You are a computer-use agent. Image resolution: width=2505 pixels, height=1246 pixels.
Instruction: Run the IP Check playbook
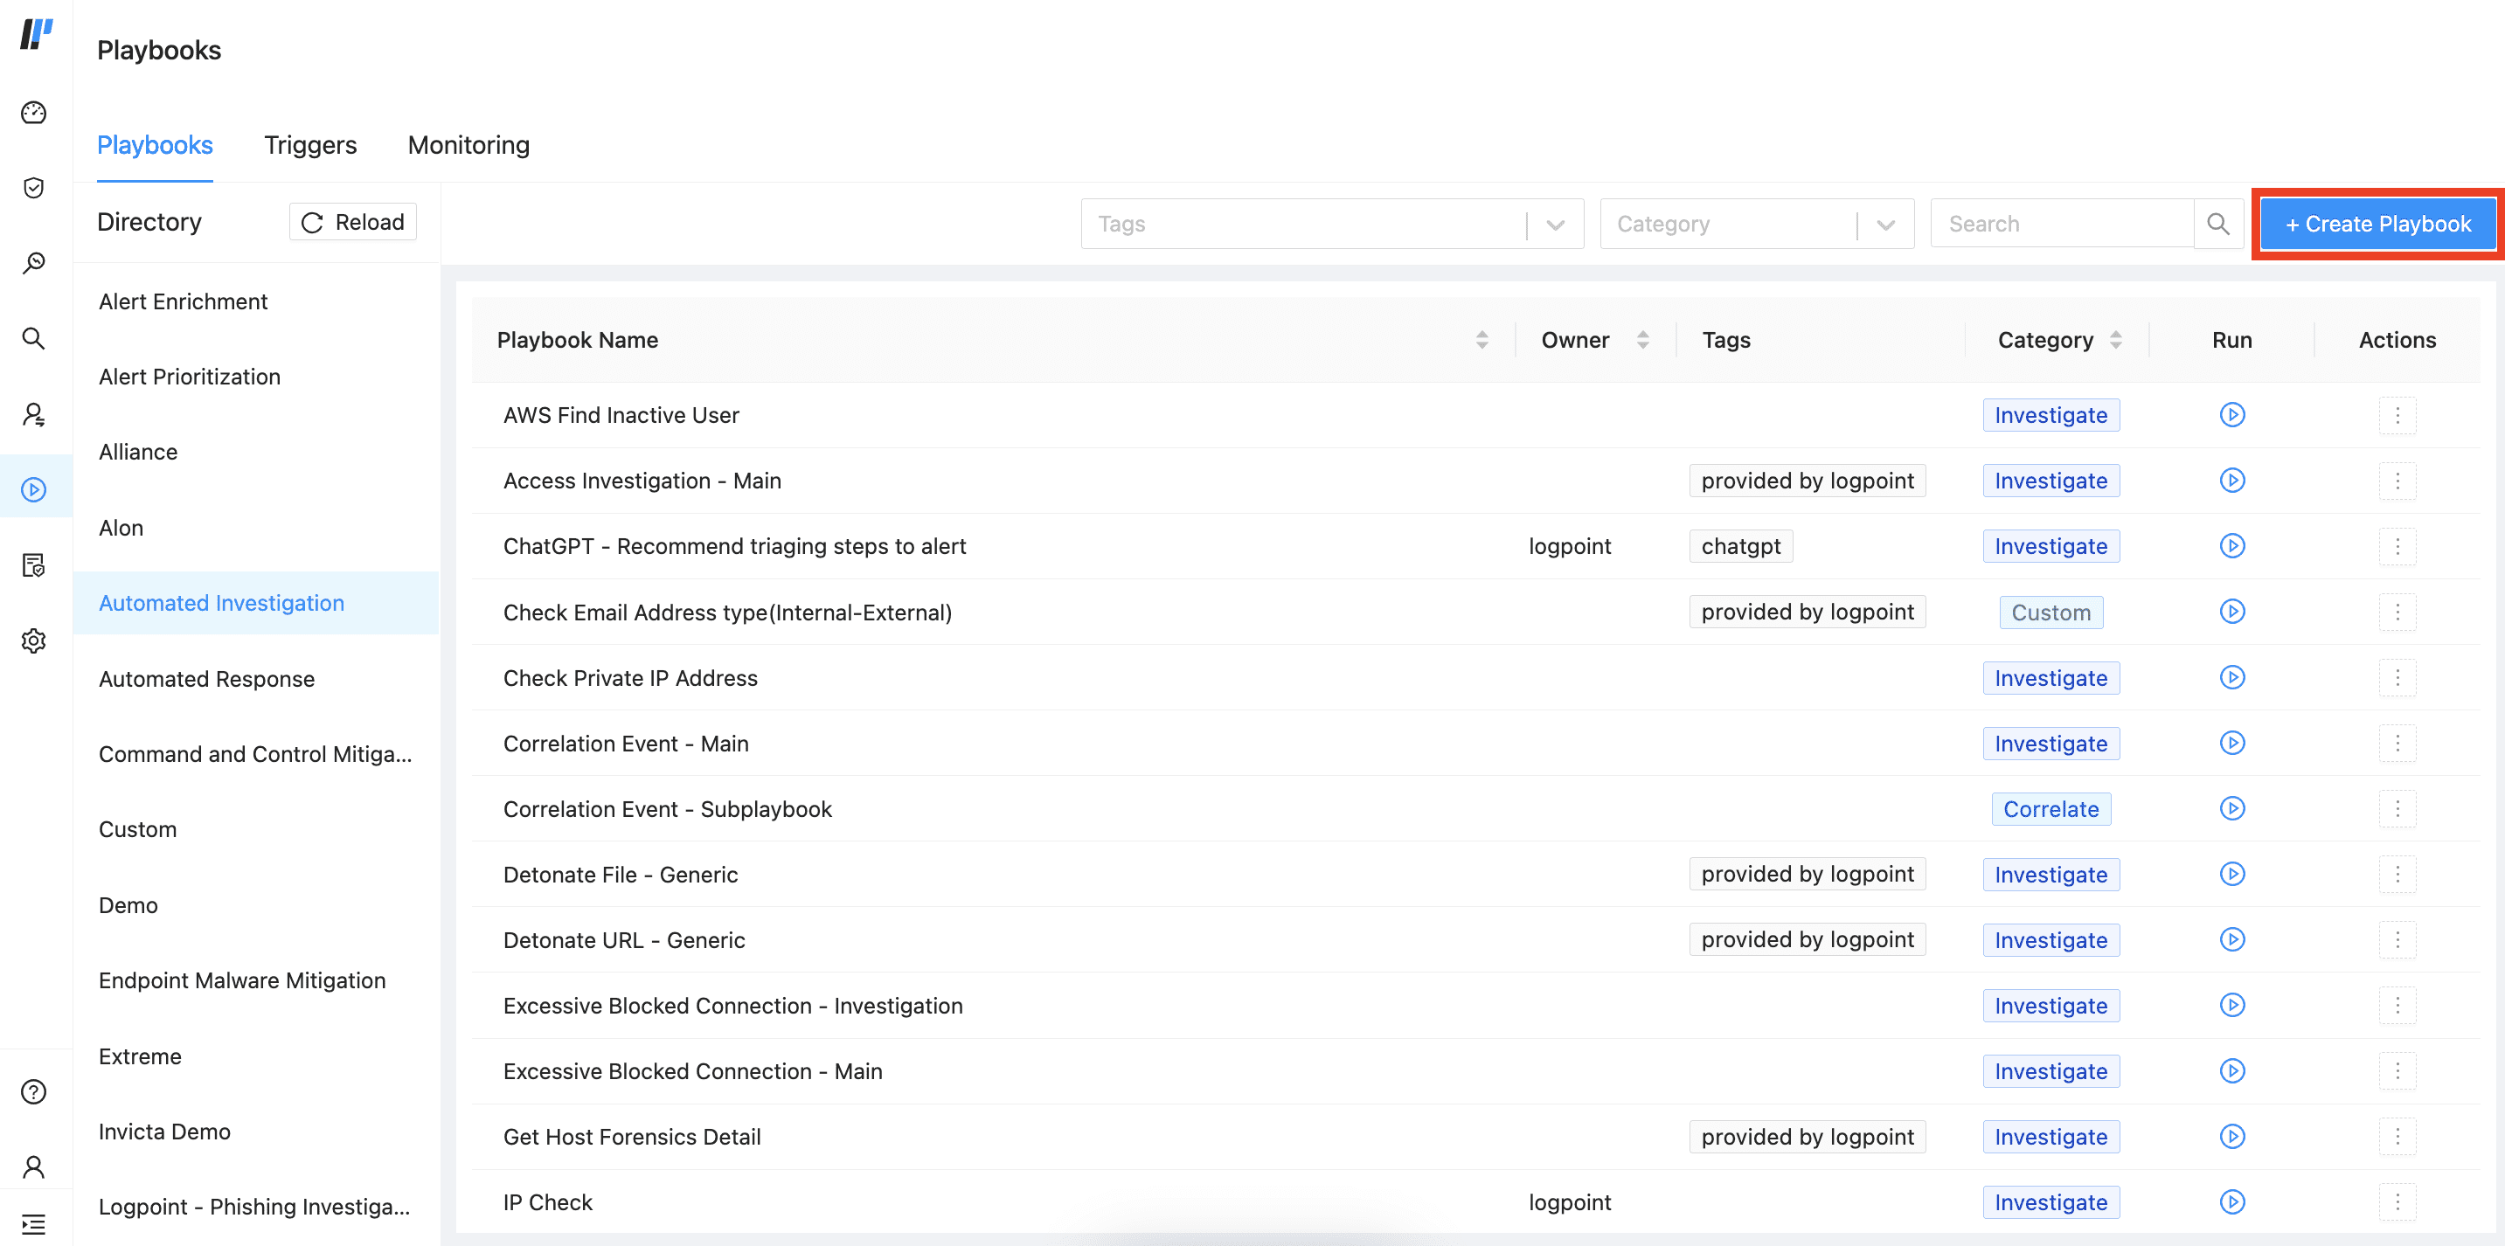(2231, 1201)
